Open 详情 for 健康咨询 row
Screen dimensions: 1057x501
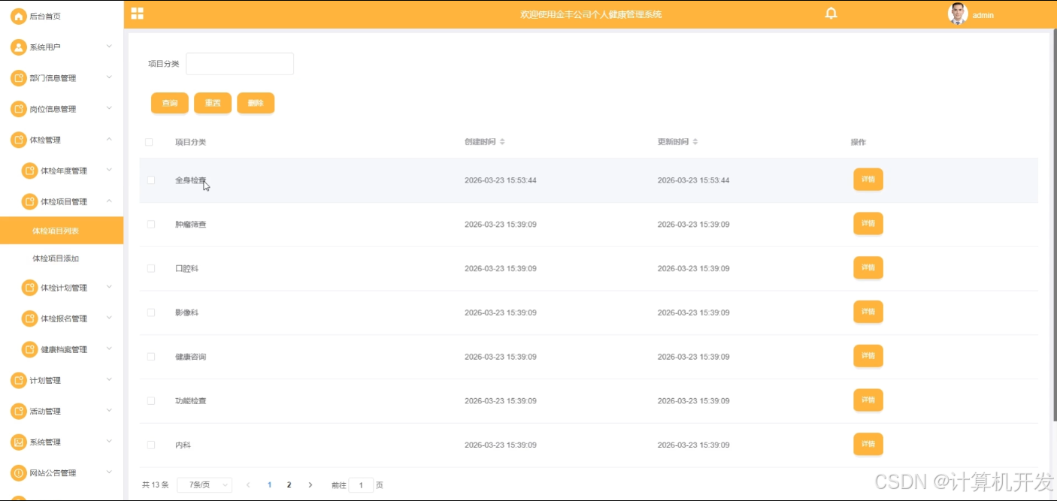(868, 356)
